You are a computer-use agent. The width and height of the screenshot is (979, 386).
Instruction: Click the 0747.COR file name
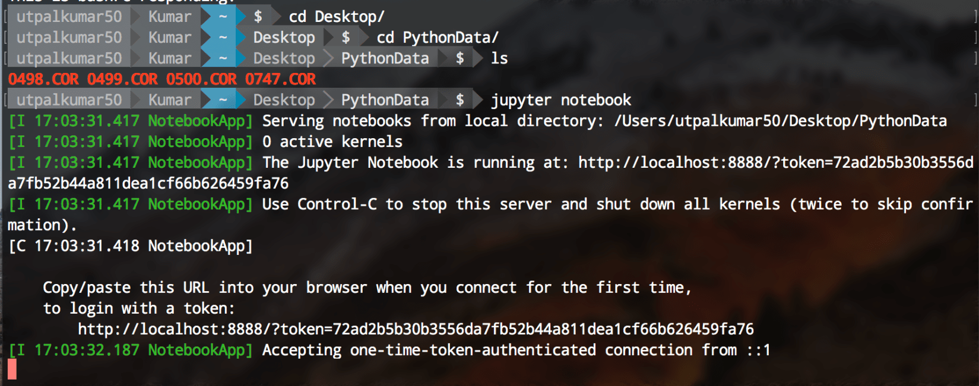[280, 79]
